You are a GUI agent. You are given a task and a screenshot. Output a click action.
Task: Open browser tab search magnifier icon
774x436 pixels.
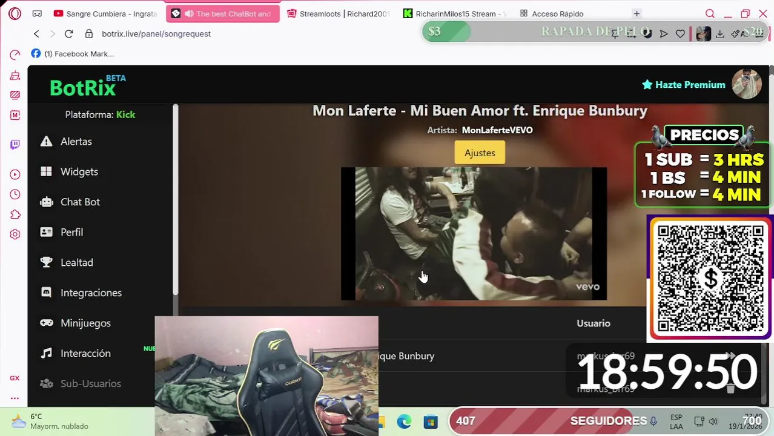(x=710, y=13)
